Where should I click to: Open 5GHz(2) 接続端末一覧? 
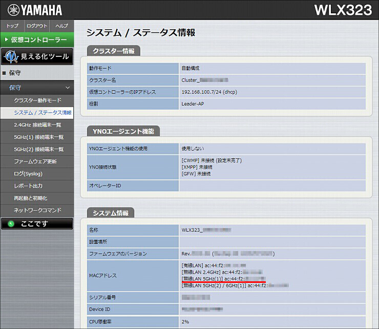pyautogui.click(x=37, y=150)
